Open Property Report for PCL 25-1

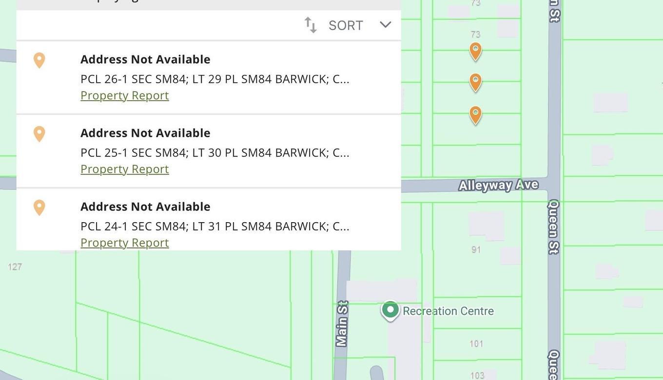(124, 169)
